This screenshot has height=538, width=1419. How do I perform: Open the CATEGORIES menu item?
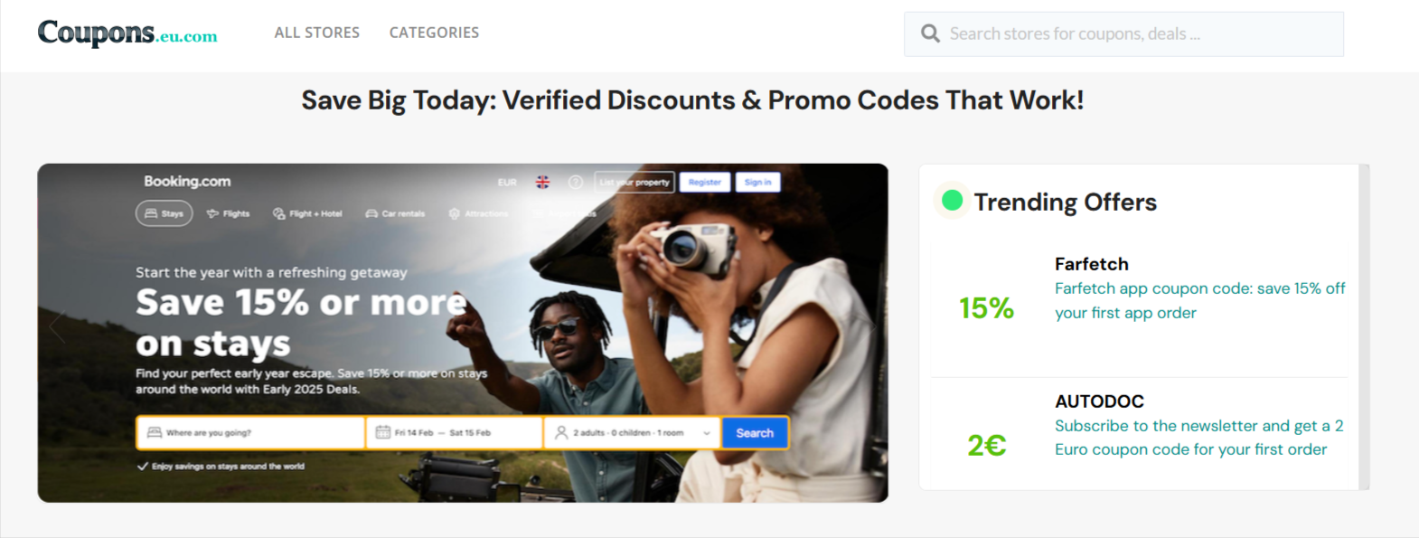(434, 33)
